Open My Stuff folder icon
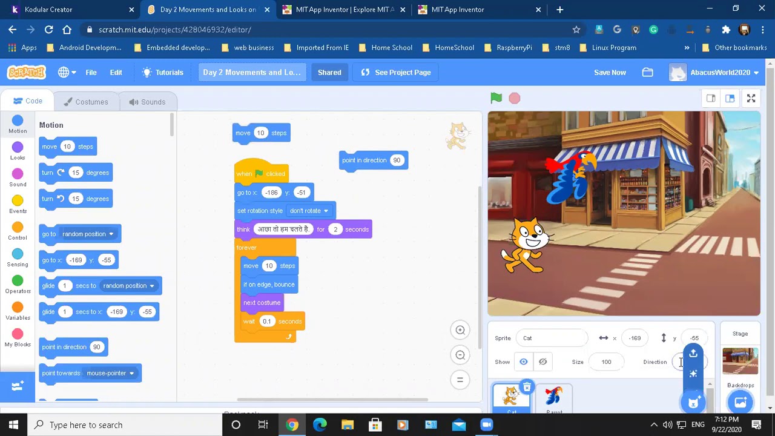 click(647, 73)
